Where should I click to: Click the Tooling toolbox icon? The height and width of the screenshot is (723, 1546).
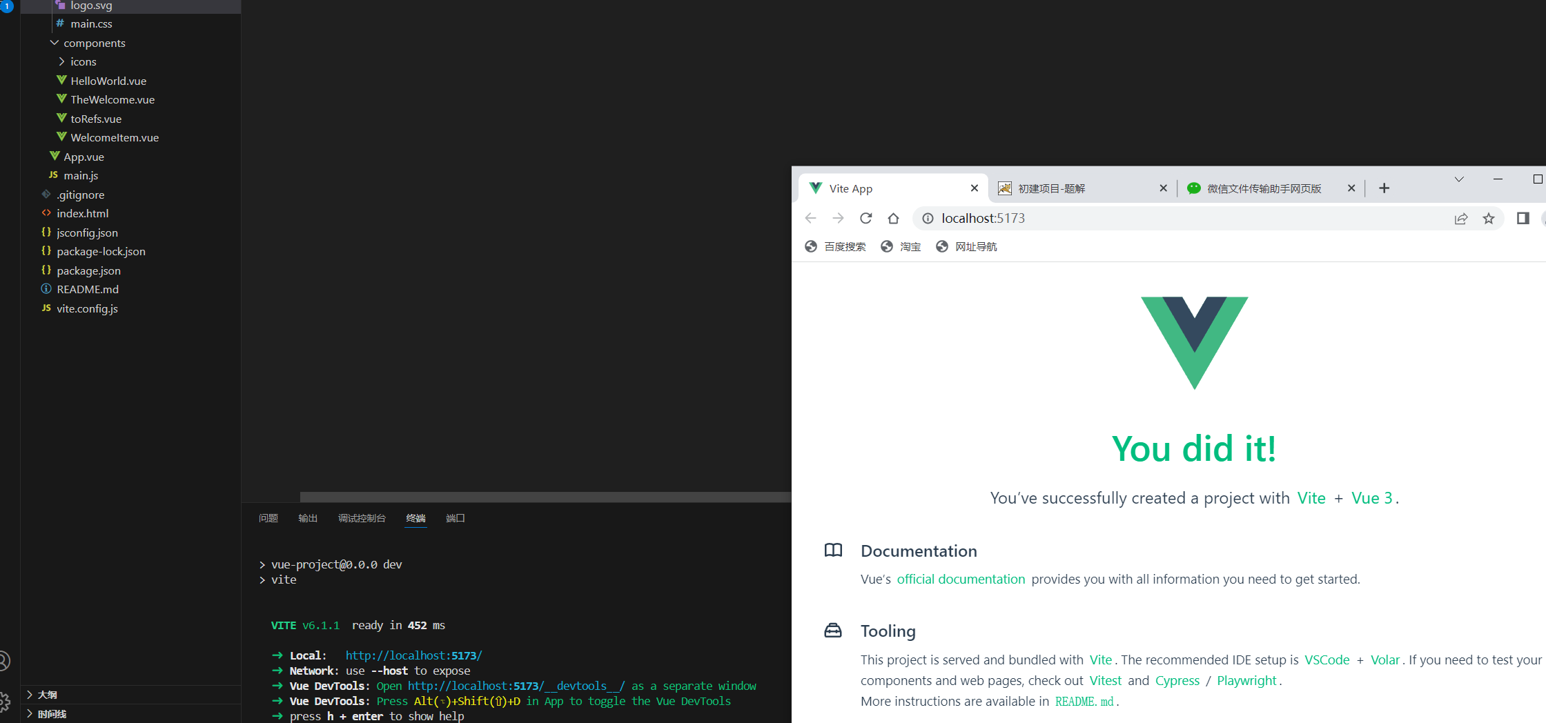tap(833, 630)
